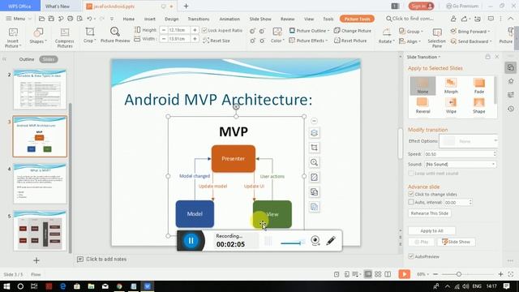Open Picture Preview
The image size is (519, 292).
coord(115,36)
